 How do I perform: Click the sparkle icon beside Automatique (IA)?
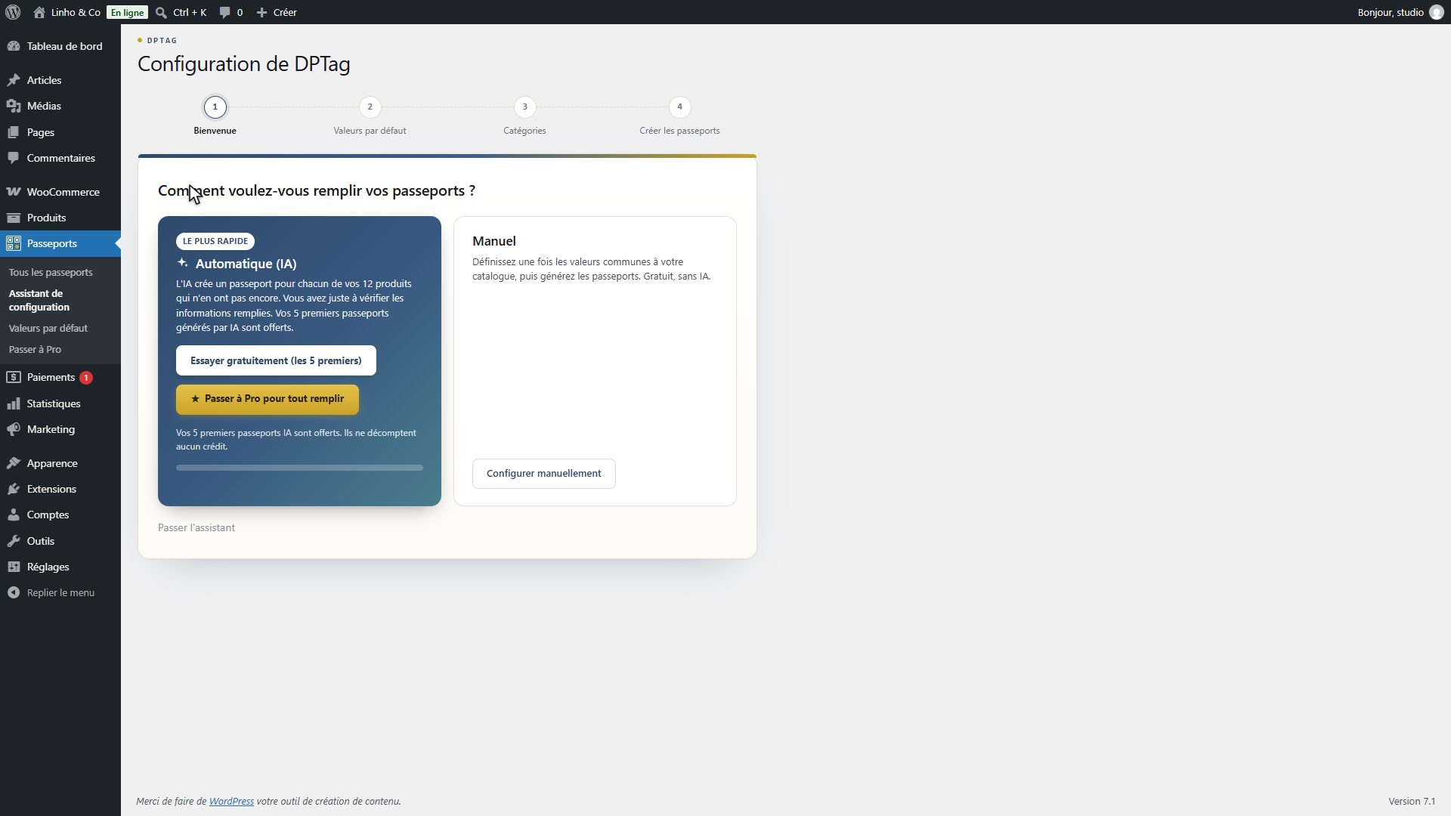[x=182, y=263]
